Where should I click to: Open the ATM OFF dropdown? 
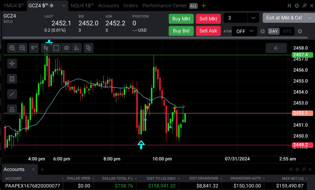coord(244,31)
